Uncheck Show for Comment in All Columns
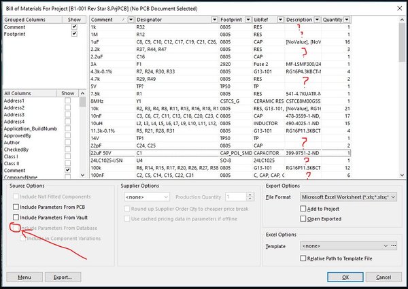 (67, 170)
